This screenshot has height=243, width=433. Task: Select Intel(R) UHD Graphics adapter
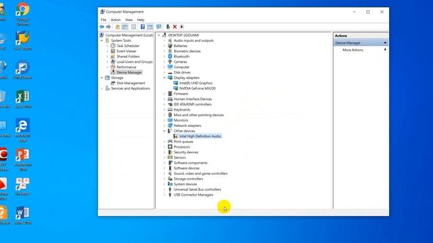tap(196, 83)
